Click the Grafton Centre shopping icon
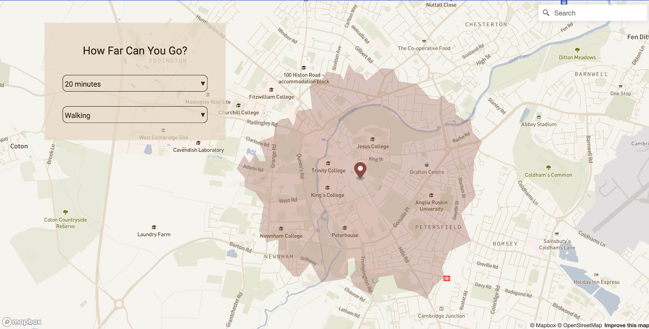Screen dimensions: 649x329 [x=426, y=165]
